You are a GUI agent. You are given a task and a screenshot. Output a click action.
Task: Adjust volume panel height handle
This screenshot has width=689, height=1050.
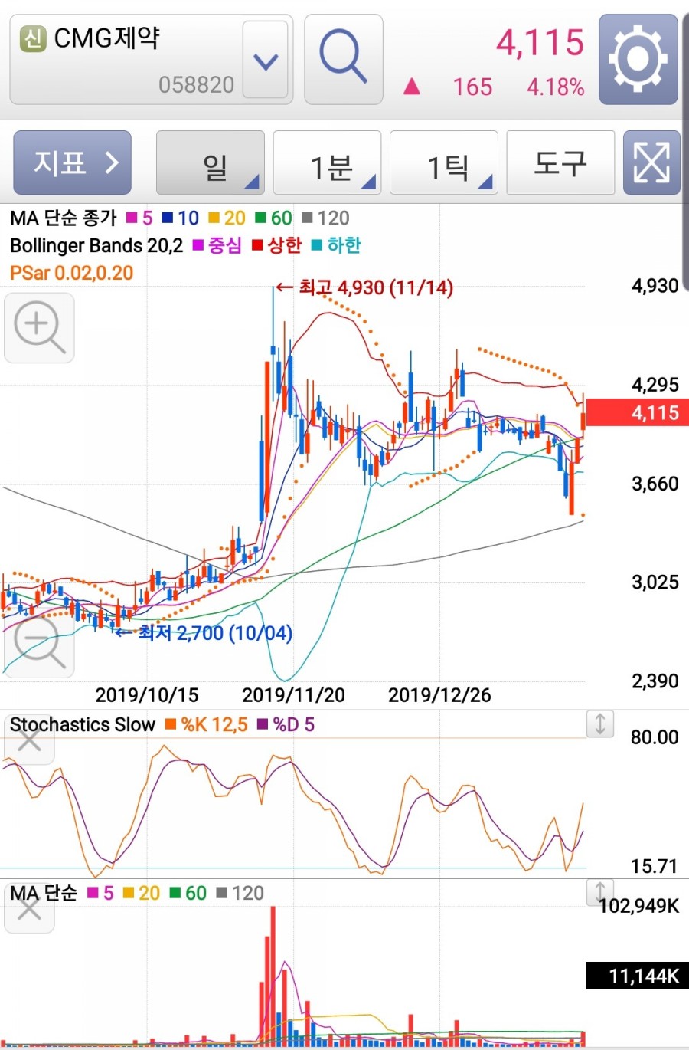[600, 891]
